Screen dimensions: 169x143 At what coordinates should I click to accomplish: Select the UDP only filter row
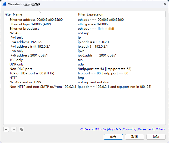pyautogui.click(x=16, y=64)
